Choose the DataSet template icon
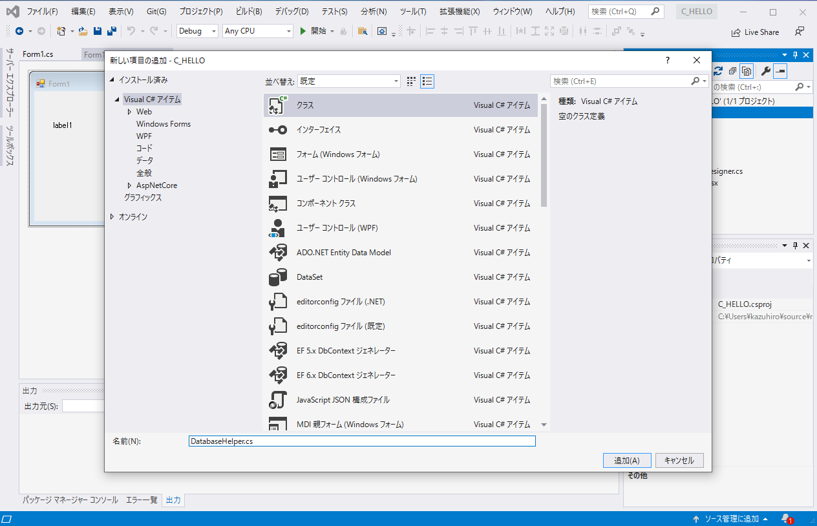The width and height of the screenshot is (817, 526). click(278, 277)
